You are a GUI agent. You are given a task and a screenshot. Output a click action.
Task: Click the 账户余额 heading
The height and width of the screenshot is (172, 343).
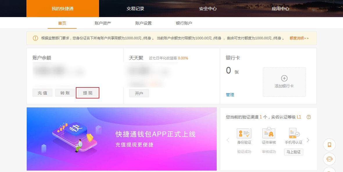(42, 58)
